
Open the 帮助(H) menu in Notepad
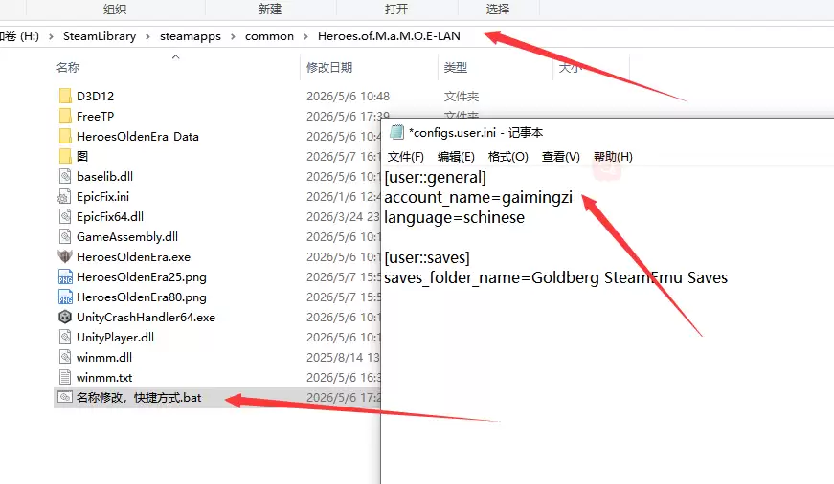tap(613, 157)
